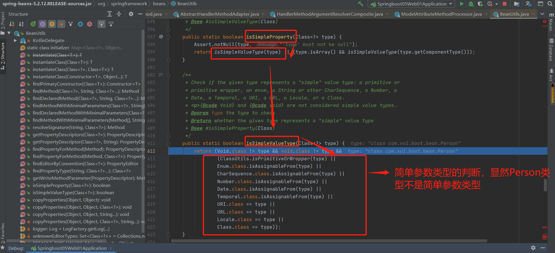Click the editor horizontal scrollbar
The image size is (555, 253).
click(x=329, y=241)
